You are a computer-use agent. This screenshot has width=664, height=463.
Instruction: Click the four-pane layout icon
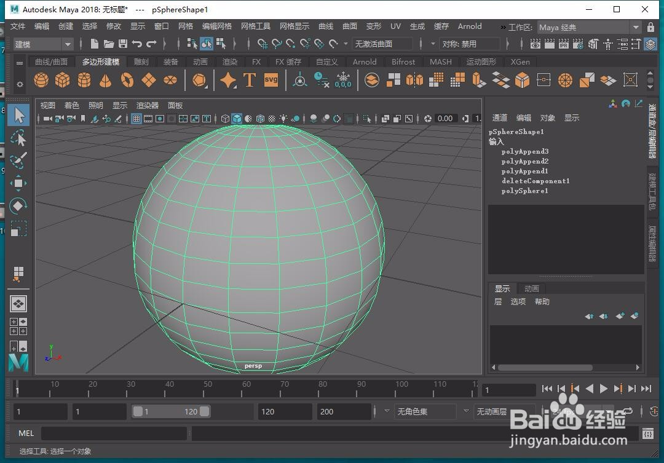pos(18,326)
